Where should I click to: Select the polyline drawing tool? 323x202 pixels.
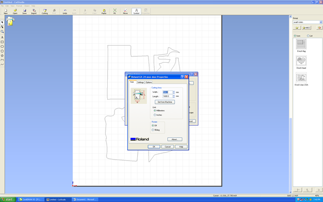tap(2, 60)
